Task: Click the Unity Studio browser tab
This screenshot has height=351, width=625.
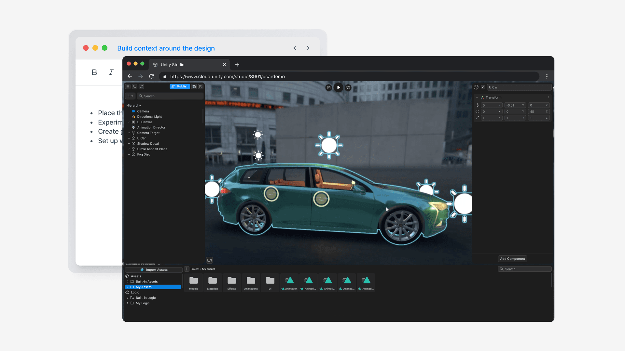Action: [189, 64]
